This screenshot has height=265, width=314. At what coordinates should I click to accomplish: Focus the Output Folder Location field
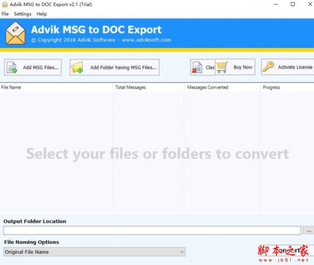(x=152, y=231)
